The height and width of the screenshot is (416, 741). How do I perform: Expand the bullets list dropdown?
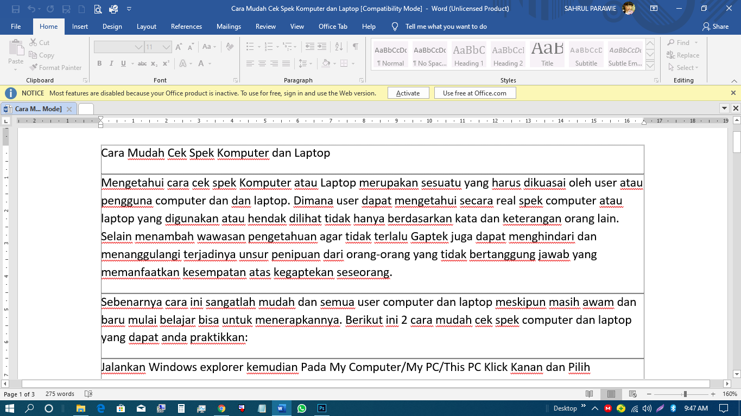(259, 46)
